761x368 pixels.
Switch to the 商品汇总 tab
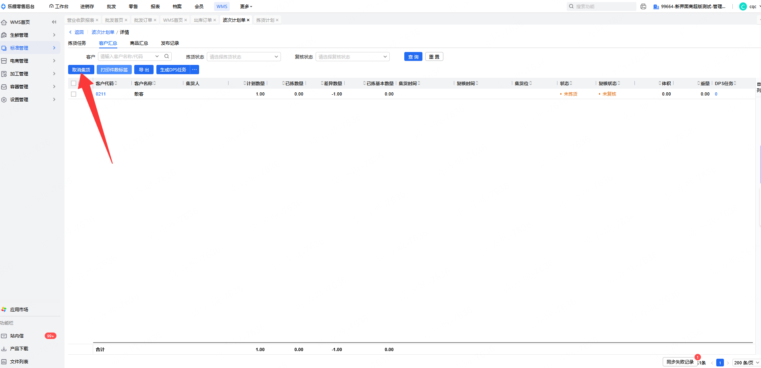[139, 43]
